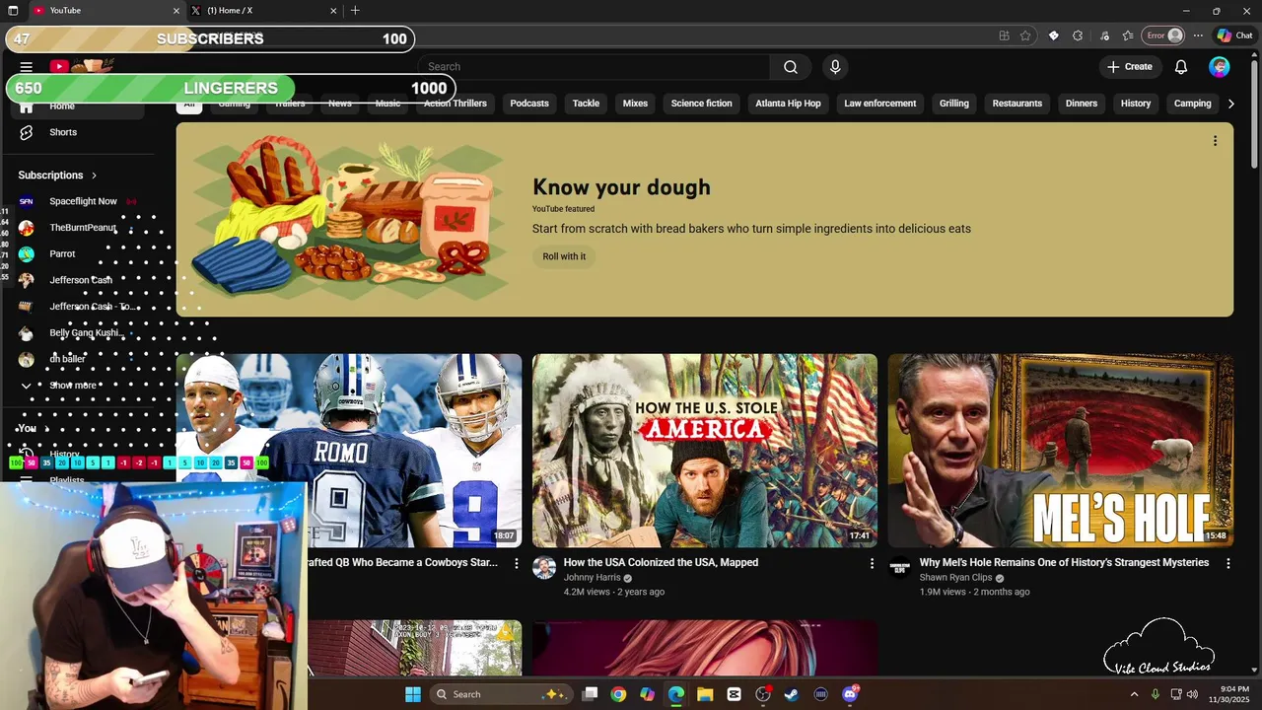Filter by Podcasts chip
Viewport: 1262px width, 710px height.
pos(529,104)
